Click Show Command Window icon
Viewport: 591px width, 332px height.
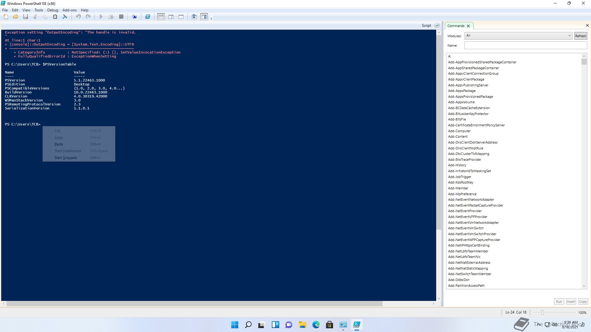pyautogui.click(x=194, y=17)
